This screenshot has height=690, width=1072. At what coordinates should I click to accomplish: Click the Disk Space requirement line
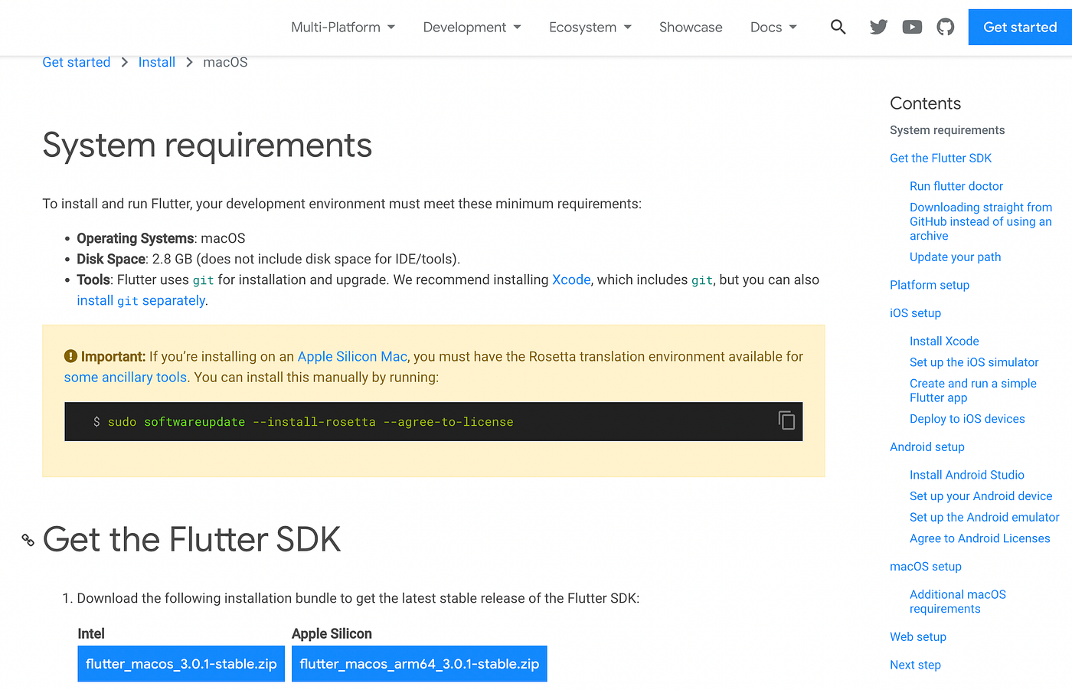(x=268, y=259)
